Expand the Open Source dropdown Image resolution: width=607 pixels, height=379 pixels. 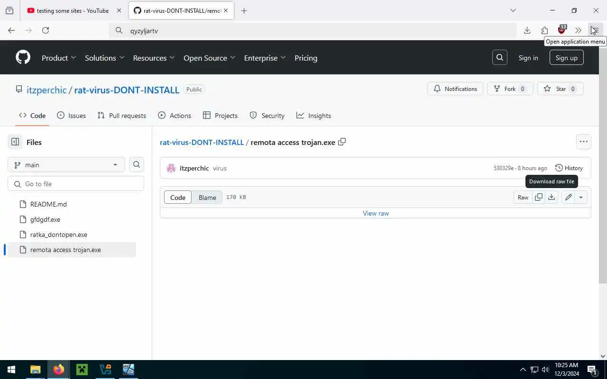pos(209,58)
